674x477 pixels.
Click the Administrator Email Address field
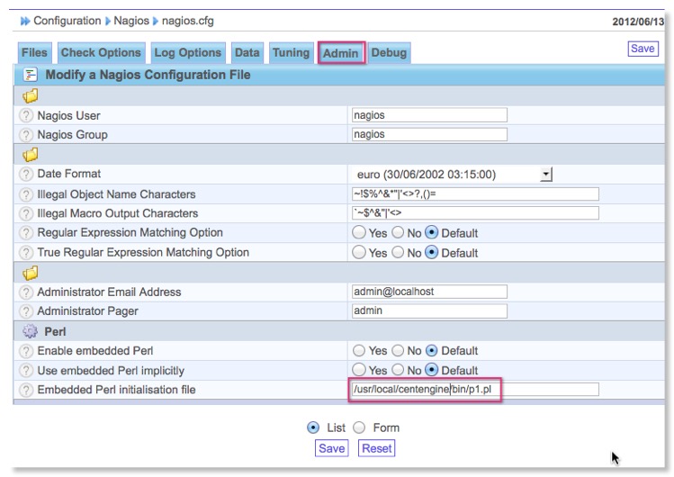[428, 292]
